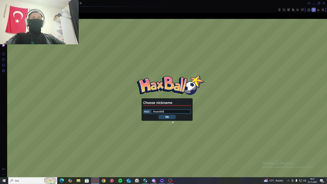Click the microphone tray icon

296,181
